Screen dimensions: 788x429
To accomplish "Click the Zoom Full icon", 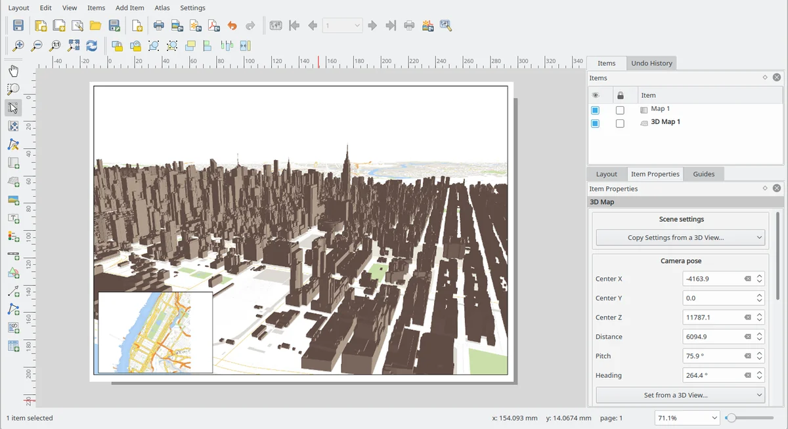I will click(74, 46).
